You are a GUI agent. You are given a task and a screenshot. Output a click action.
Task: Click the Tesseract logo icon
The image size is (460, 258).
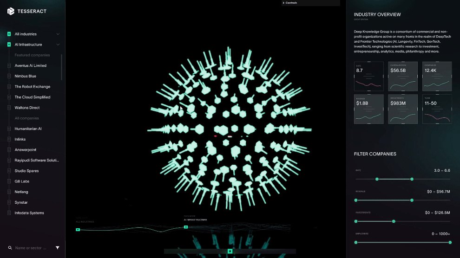(11, 11)
